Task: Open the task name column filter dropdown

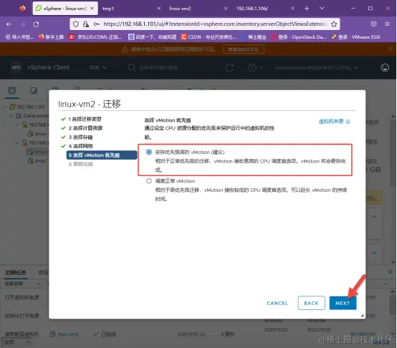Action: click(39, 284)
